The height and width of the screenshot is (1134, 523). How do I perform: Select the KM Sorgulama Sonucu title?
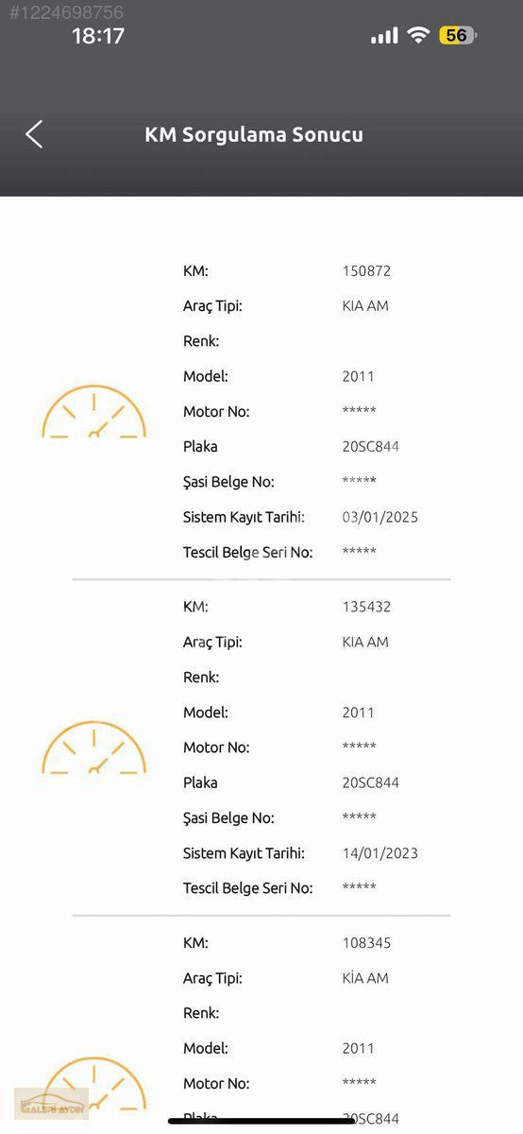click(x=254, y=134)
